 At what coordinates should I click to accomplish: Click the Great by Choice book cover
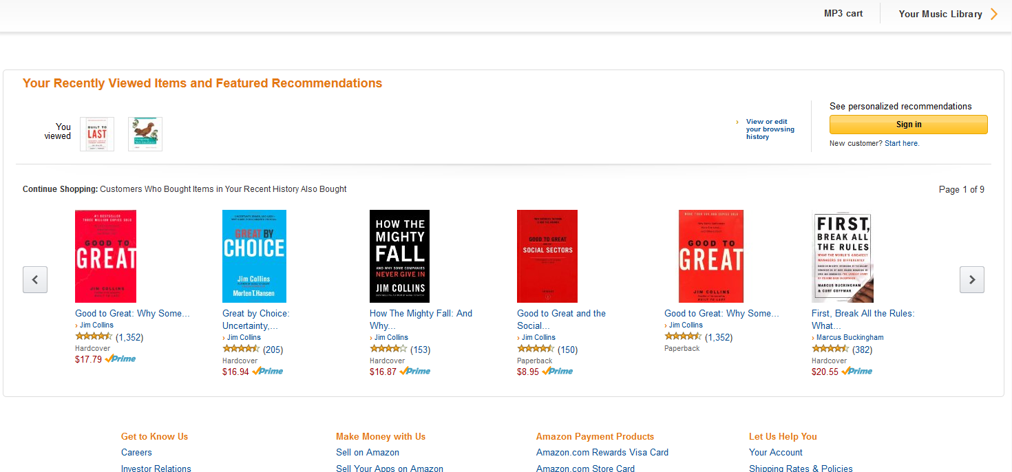pos(254,256)
